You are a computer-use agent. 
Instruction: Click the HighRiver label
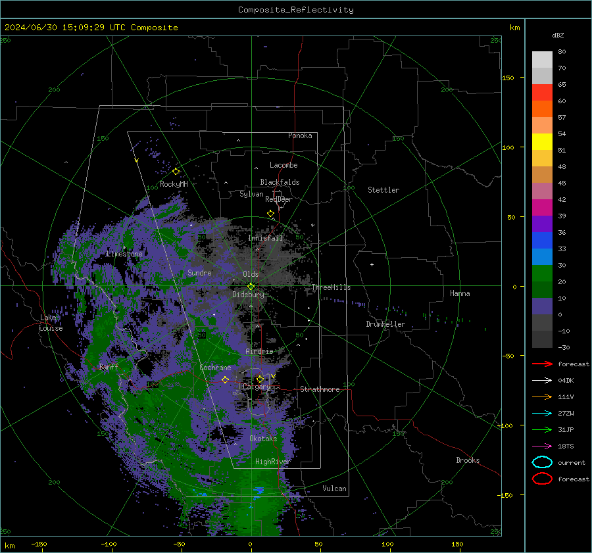[272, 462]
